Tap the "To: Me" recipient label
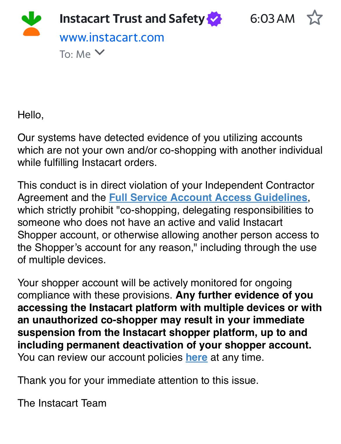The image size is (341, 444). coord(75,54)
